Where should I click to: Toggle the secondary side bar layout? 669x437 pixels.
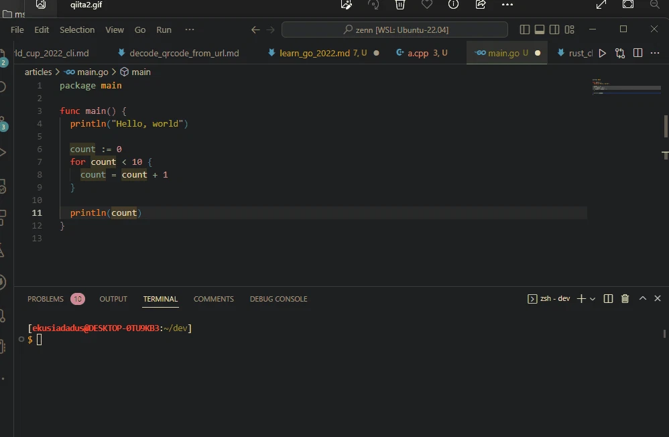pyautogui.click(x=554, y=29)
